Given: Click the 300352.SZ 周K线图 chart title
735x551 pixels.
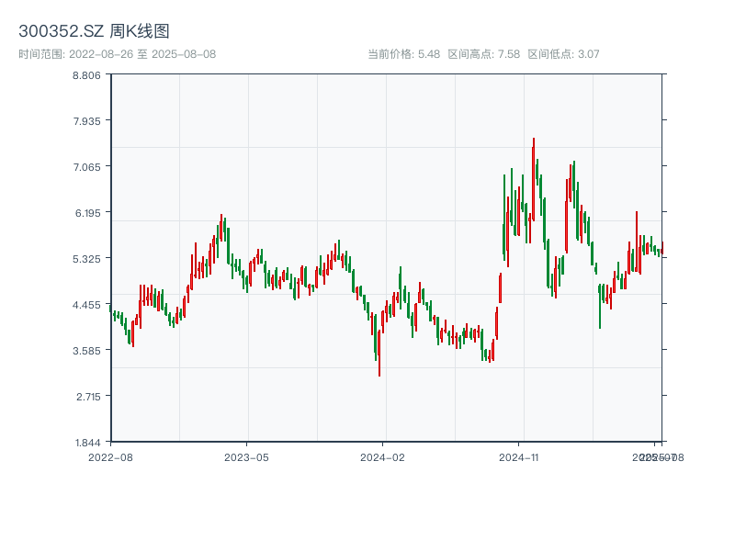Looking at the screenshot, I should click(94, 31).
